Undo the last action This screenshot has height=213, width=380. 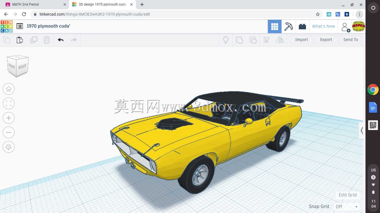(61, 40)
